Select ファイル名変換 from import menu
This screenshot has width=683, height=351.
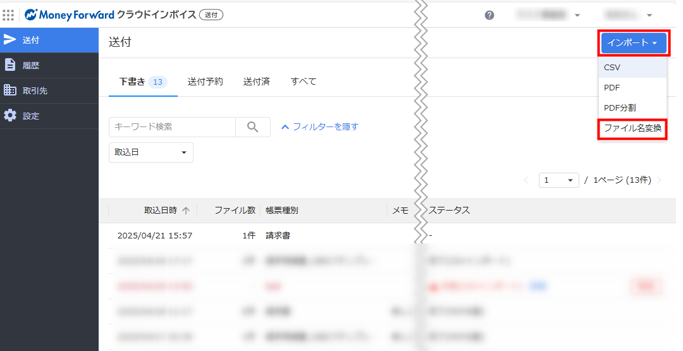pos(632,128)
